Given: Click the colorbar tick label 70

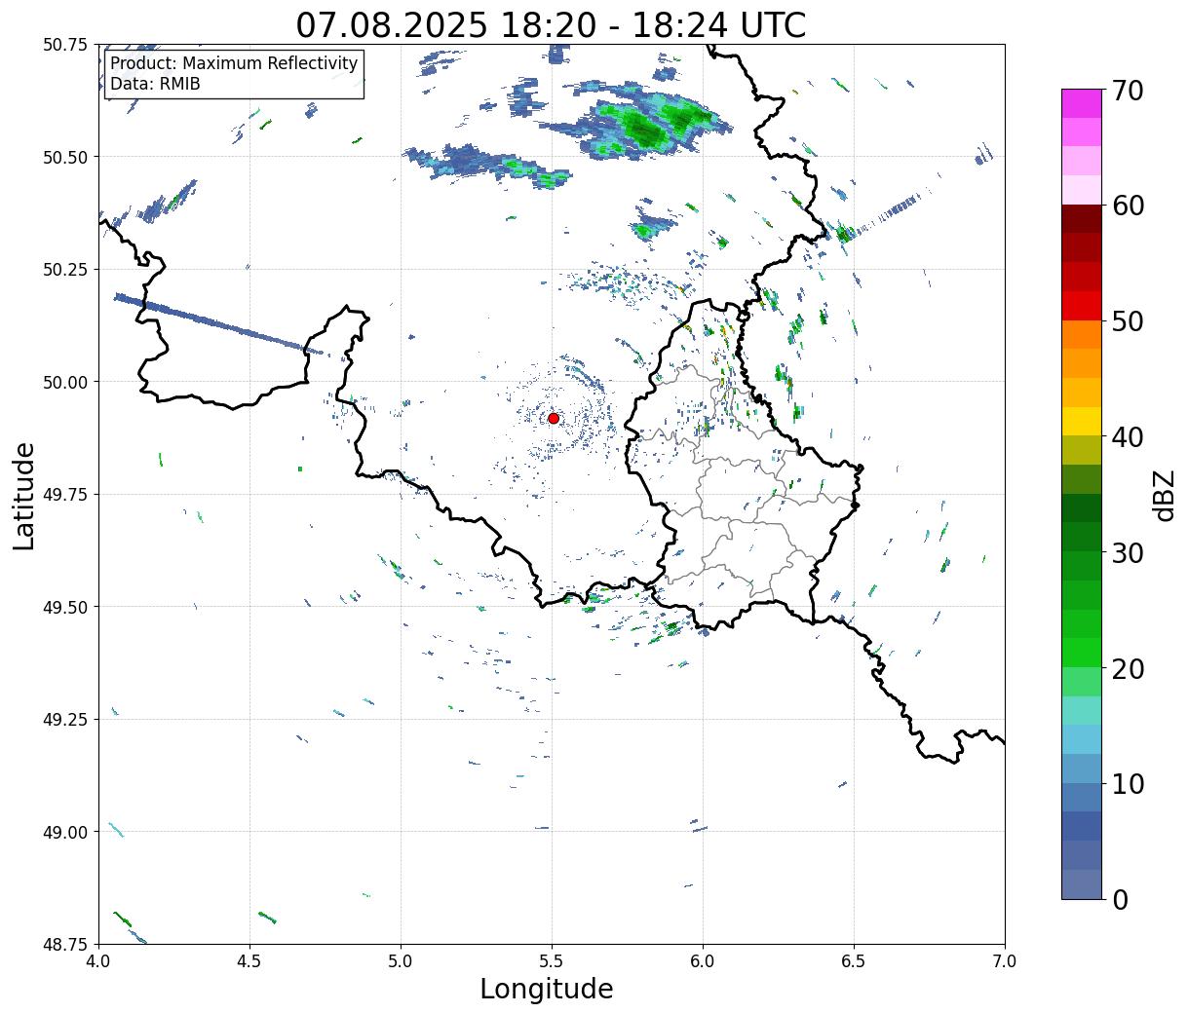Looking at the screenshot, I should (x=1127, y=91).
